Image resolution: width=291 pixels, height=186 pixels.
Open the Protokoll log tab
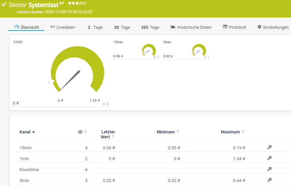coord(234,27)
